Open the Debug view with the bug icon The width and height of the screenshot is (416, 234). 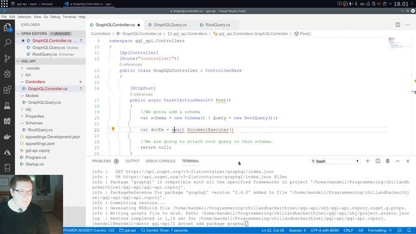[x=7, y=73]
